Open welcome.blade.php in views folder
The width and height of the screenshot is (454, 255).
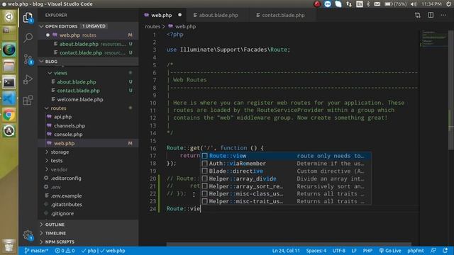click(x=88, y=99)
